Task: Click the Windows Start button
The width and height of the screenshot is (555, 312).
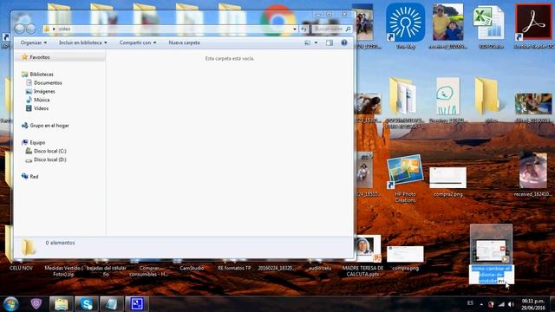Action: tap(10, 304)
